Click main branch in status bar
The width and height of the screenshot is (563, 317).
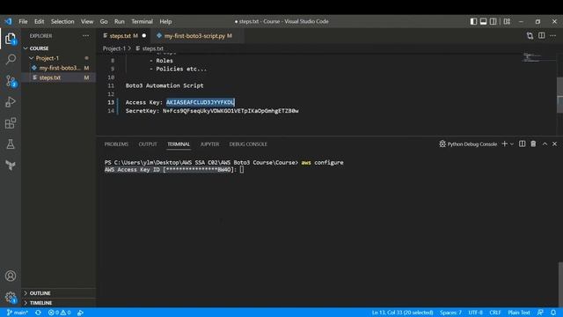[x=18, y=313]
